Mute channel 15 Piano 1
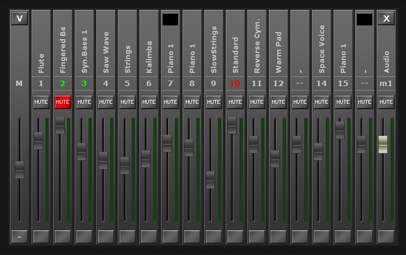 pos(343,102)
